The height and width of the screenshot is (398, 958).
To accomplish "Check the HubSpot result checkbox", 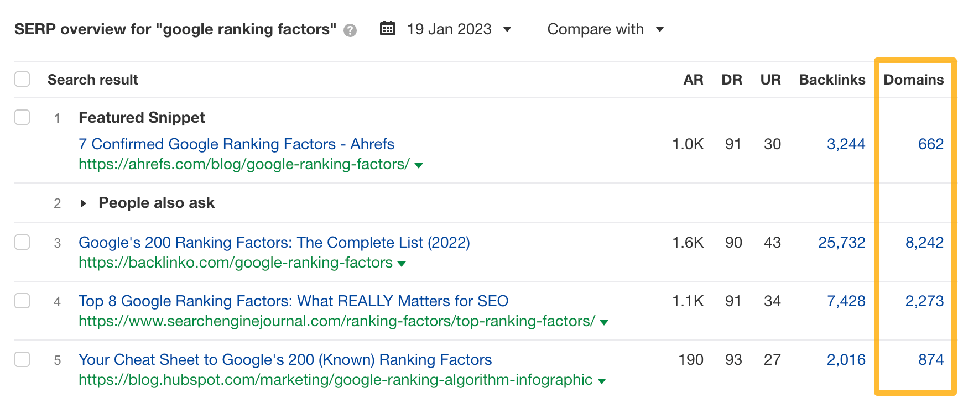I will pyautogui.click(x=22, y=359).
